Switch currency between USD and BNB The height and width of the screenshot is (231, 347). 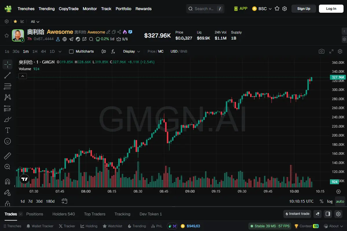point(179,51)
